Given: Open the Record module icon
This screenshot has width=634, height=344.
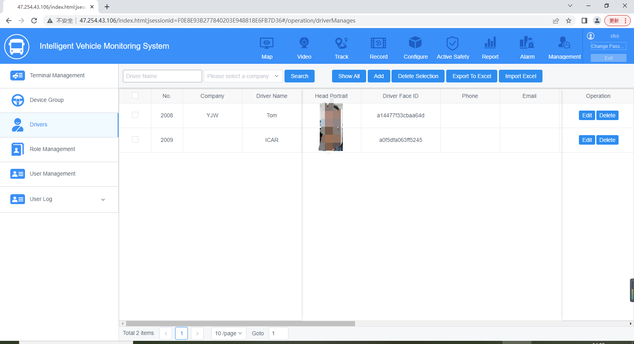Looking at the screenshot, I should tap(378, 43).
